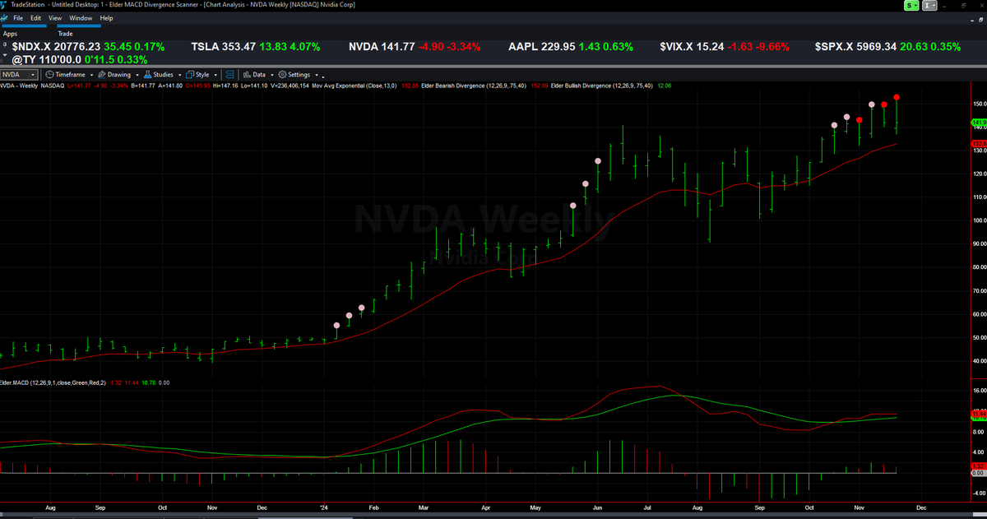Expand the Style dropdown arrow

coord(215,75)
